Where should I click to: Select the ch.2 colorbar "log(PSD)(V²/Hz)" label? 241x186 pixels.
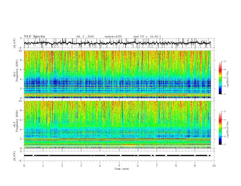pos(228,129)
